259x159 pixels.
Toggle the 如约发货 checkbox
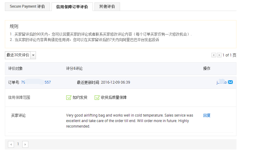tap(69, 98)
